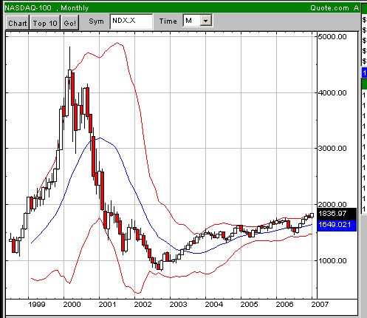
Task: Click the 2005 year axis label
Action: (249, 305)
